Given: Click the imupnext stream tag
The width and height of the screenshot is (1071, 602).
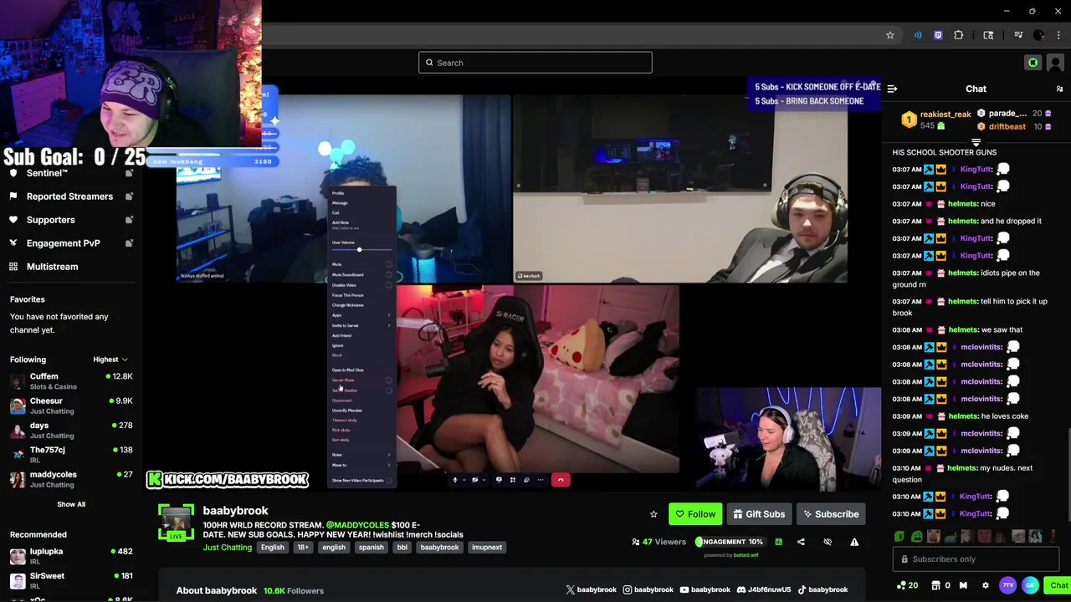Looking at the screenshot, I should (x=487, y=548).
